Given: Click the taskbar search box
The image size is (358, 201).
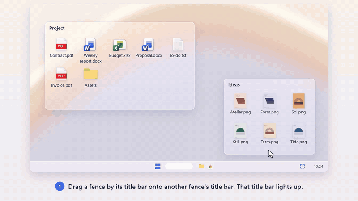Looking at the screenshot, I should (x=179, y=166).
